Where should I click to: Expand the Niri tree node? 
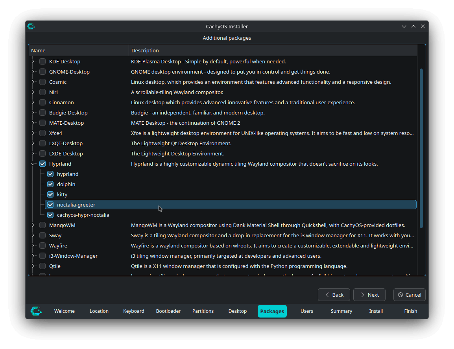click(x=33, y=92)
